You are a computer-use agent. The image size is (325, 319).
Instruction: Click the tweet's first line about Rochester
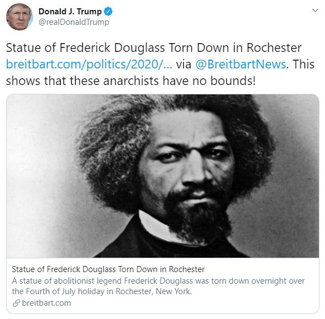click(154, 47)
